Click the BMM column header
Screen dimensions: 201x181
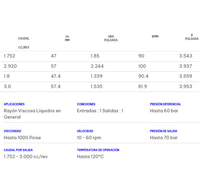pyautogui.click(x=155, y=37)
